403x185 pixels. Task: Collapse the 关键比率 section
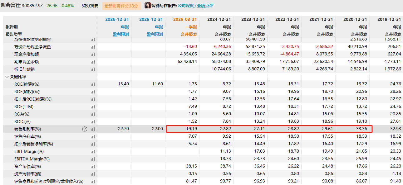click(x=7, y=77)
